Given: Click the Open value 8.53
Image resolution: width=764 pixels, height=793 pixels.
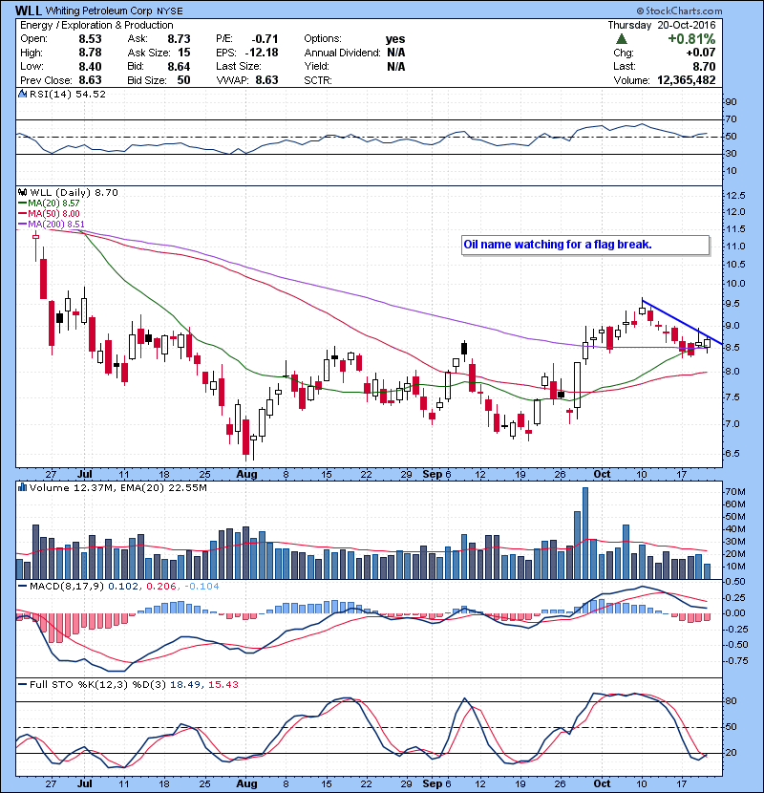Looking at the screenshot, I should [x=90, y=39].
